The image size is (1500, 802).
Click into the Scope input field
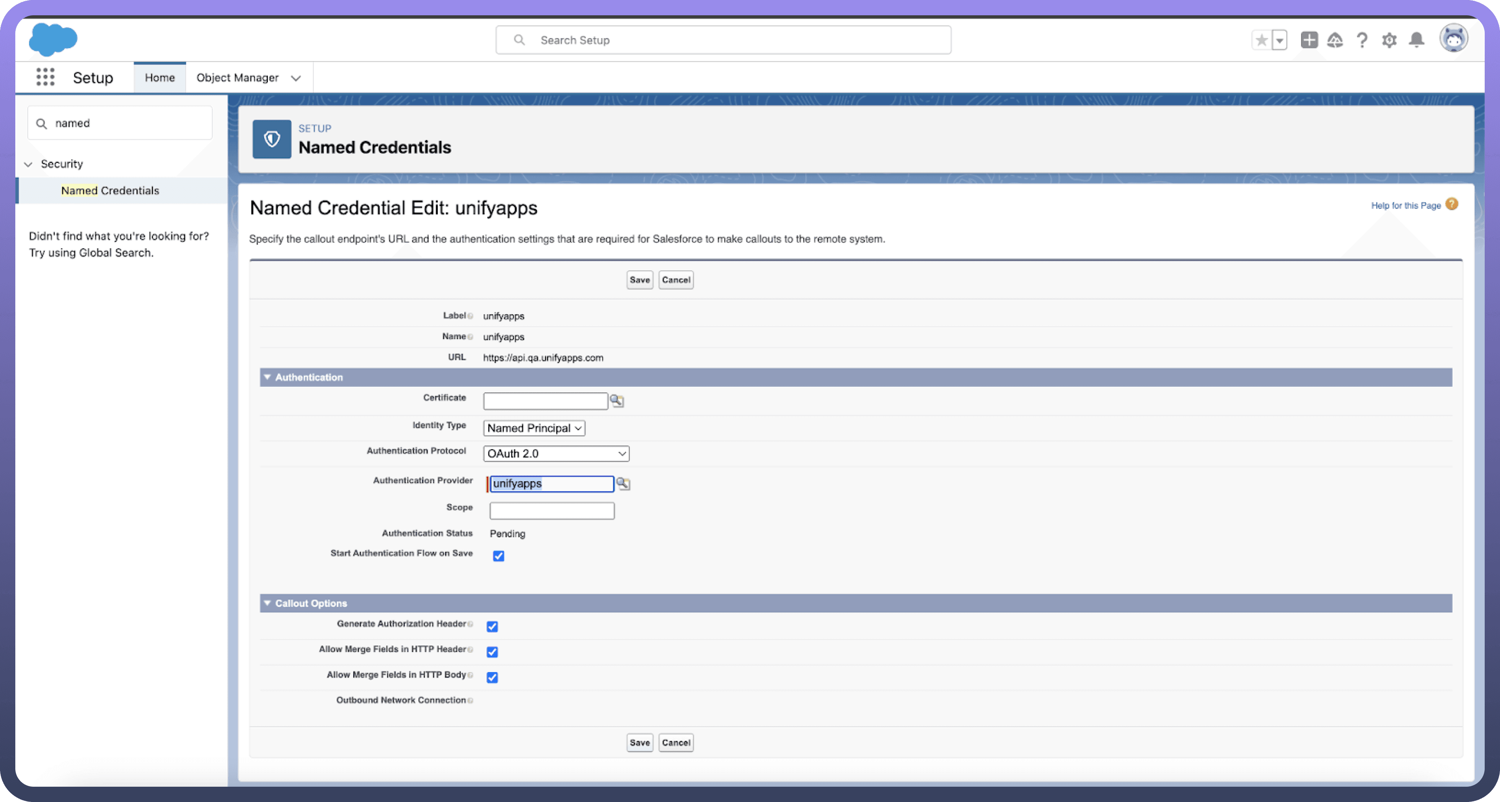pos(551,511)
